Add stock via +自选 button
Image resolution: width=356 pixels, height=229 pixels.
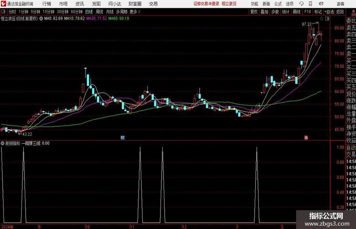point(329,12)
